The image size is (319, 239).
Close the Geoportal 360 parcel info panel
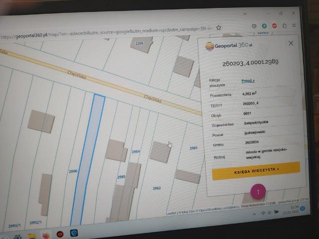291,43
